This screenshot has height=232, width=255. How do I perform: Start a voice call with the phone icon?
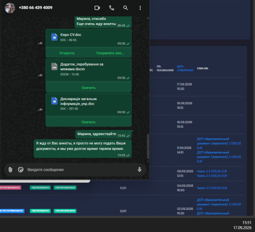click(x=112, y=8)
